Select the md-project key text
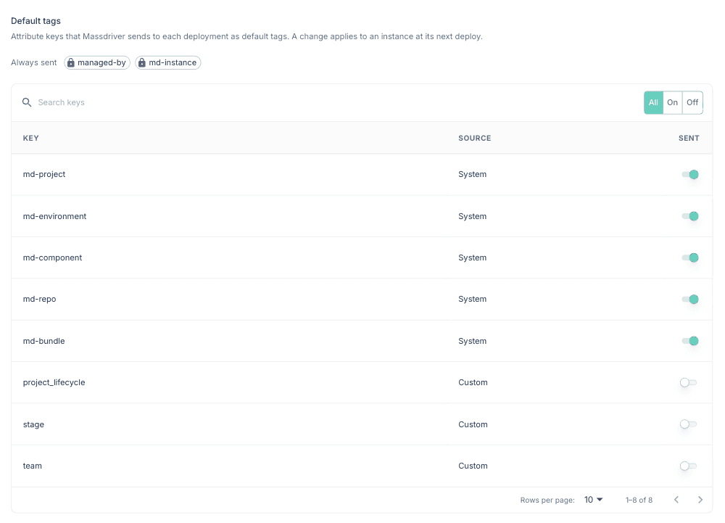Image resolution: width=725 pixels, height=523 pixels. 44,174
